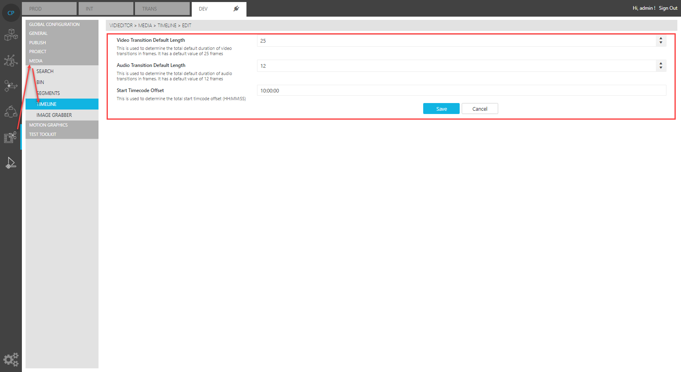The image size is (681, 372).
Task: Switch to the PROD environment tab
Action: (49, 9)
